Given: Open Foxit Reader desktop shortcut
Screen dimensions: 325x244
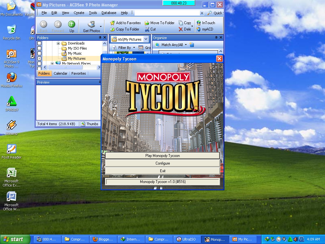Looking at the screenshot, I should (x=11, y=152).
